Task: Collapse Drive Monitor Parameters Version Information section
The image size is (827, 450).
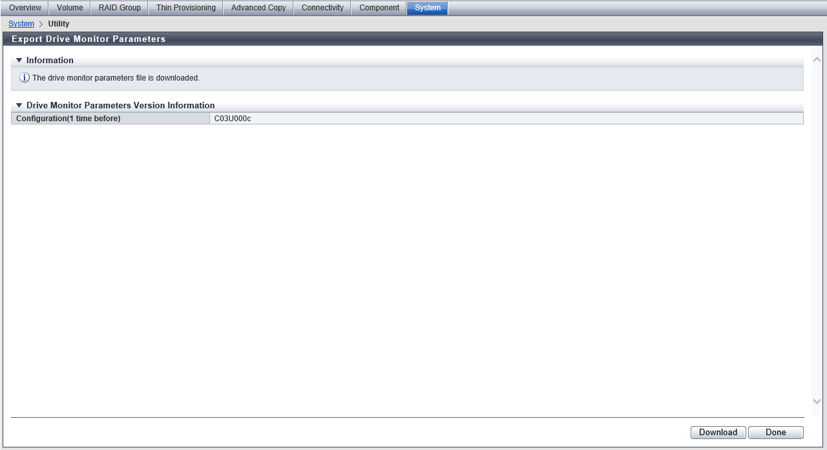Action: click(19, 106)
